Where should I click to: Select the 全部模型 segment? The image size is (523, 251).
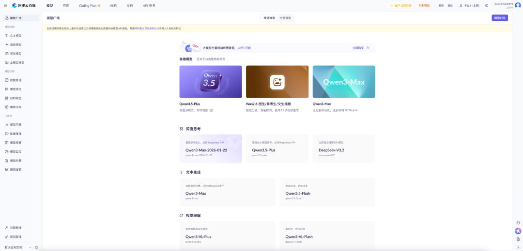pos(285,18)
